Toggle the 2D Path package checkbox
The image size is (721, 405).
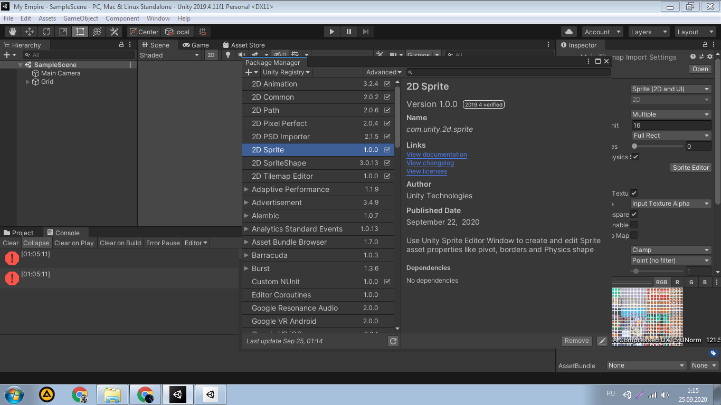coord(387,110)
